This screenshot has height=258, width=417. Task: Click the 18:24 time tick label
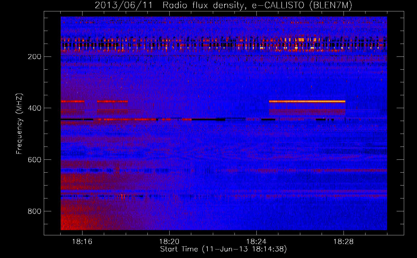[256, 242]
